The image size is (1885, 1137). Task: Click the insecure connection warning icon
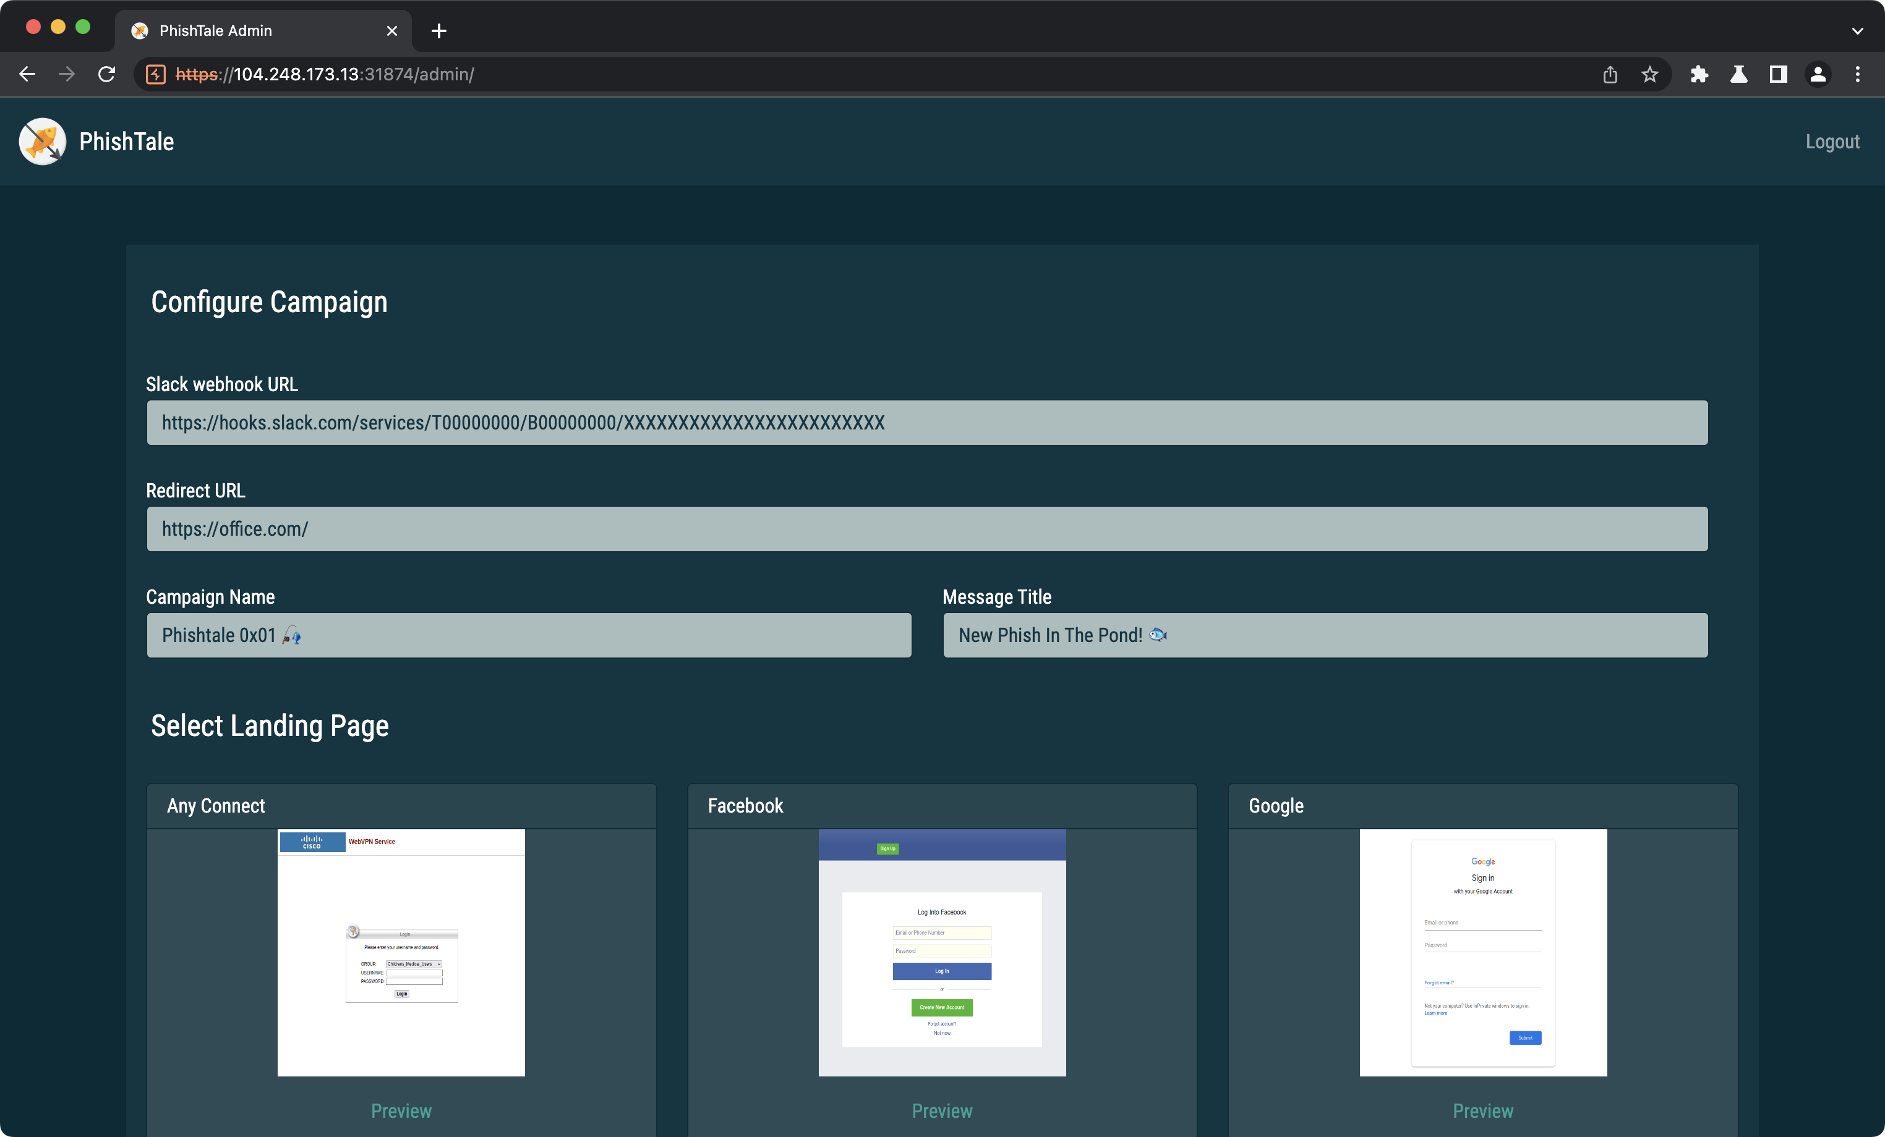point(156,74)
